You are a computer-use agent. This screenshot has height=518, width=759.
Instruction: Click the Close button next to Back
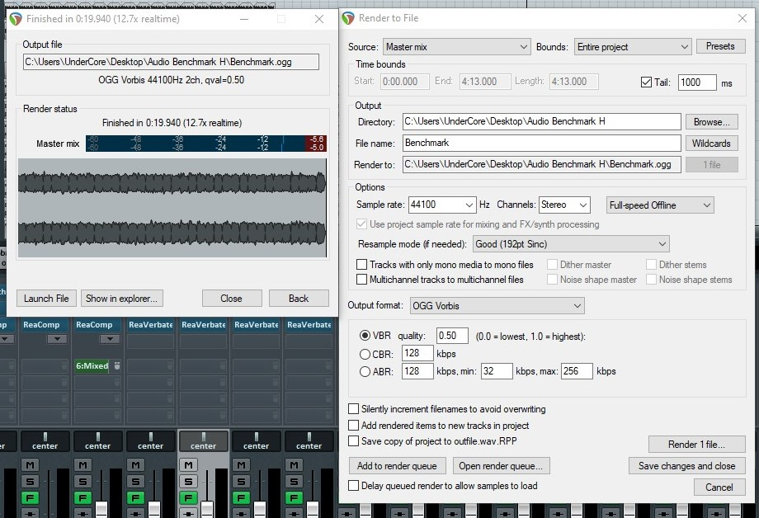point(232,299)
